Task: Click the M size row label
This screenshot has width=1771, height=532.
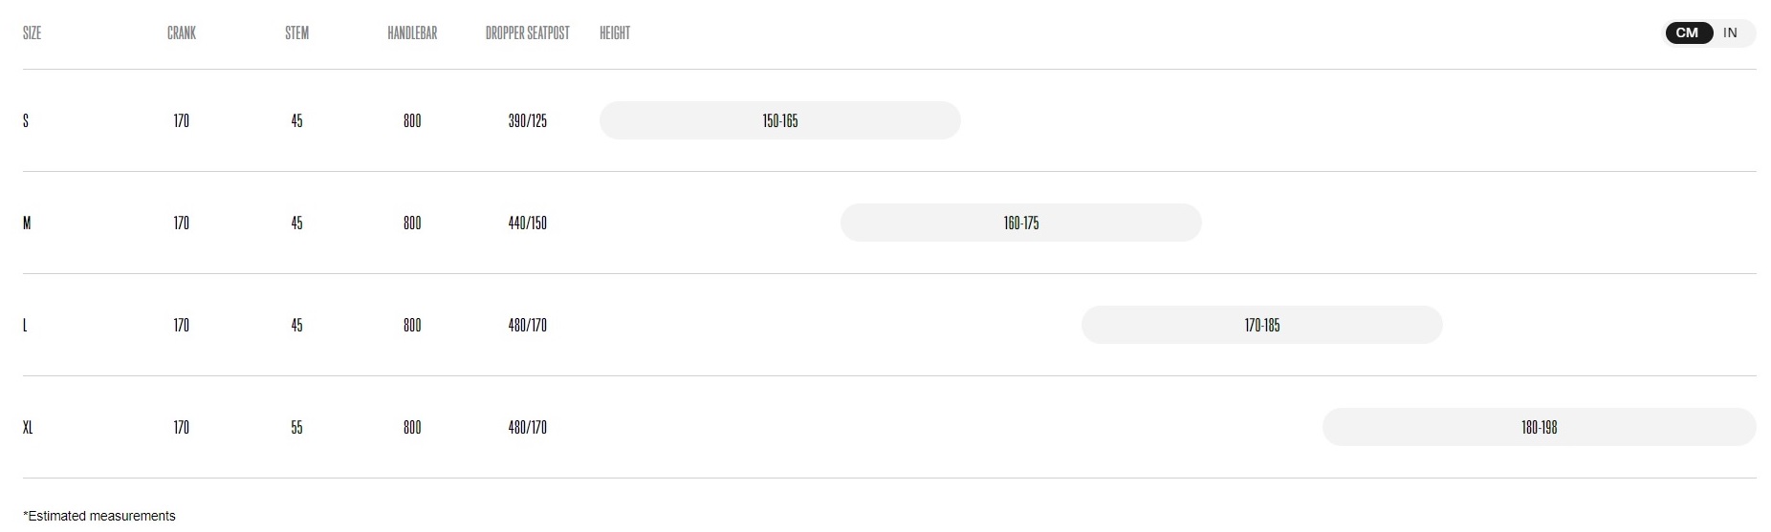Action: click(27, 223)
